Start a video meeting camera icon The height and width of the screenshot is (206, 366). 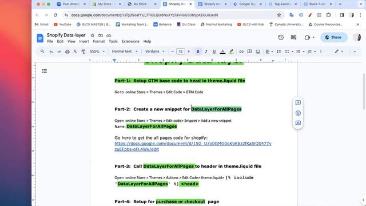(x=309, y=37)
